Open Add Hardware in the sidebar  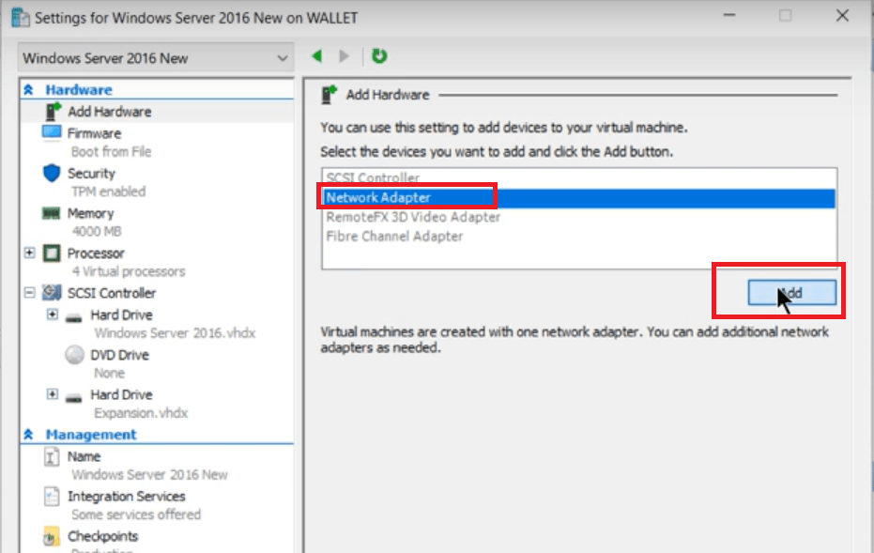pyautogui.click(x=109, y=112)
